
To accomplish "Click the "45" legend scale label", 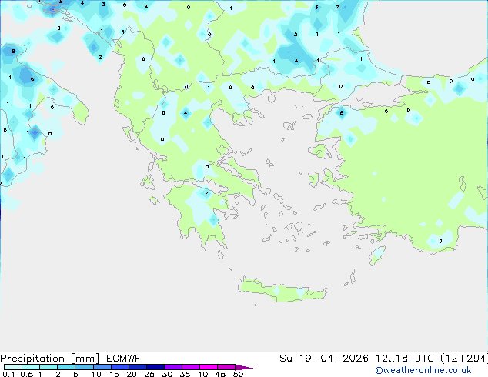I will click(x=220, y=374).
